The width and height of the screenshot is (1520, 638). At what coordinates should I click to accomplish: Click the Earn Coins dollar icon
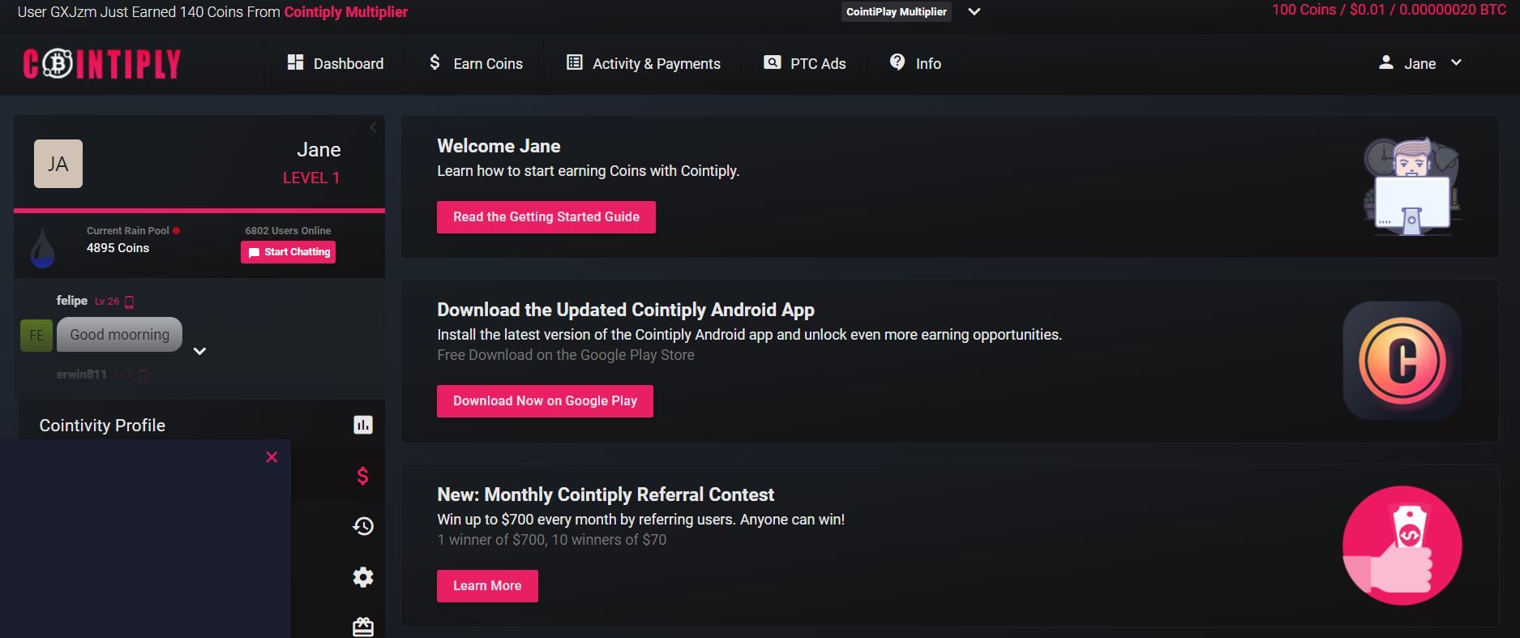point(435,62)
